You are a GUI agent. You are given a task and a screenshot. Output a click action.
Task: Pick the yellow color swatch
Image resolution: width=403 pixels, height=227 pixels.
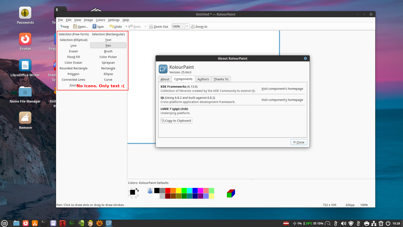coord(179,190)
